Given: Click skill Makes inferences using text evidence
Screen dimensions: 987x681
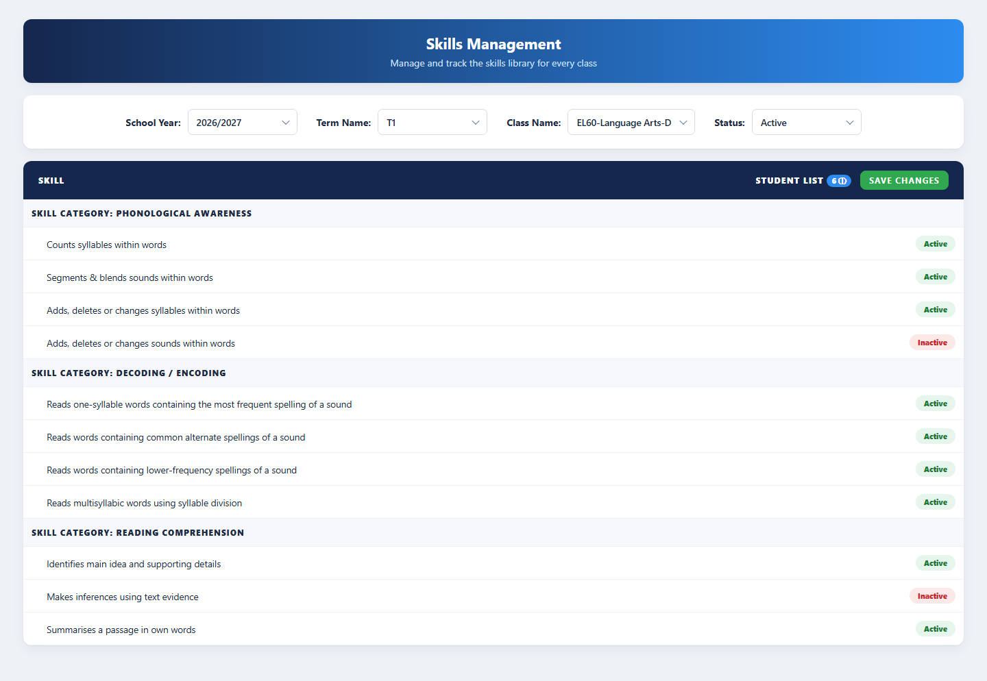Looking at the screenshot, I should 123,597.
